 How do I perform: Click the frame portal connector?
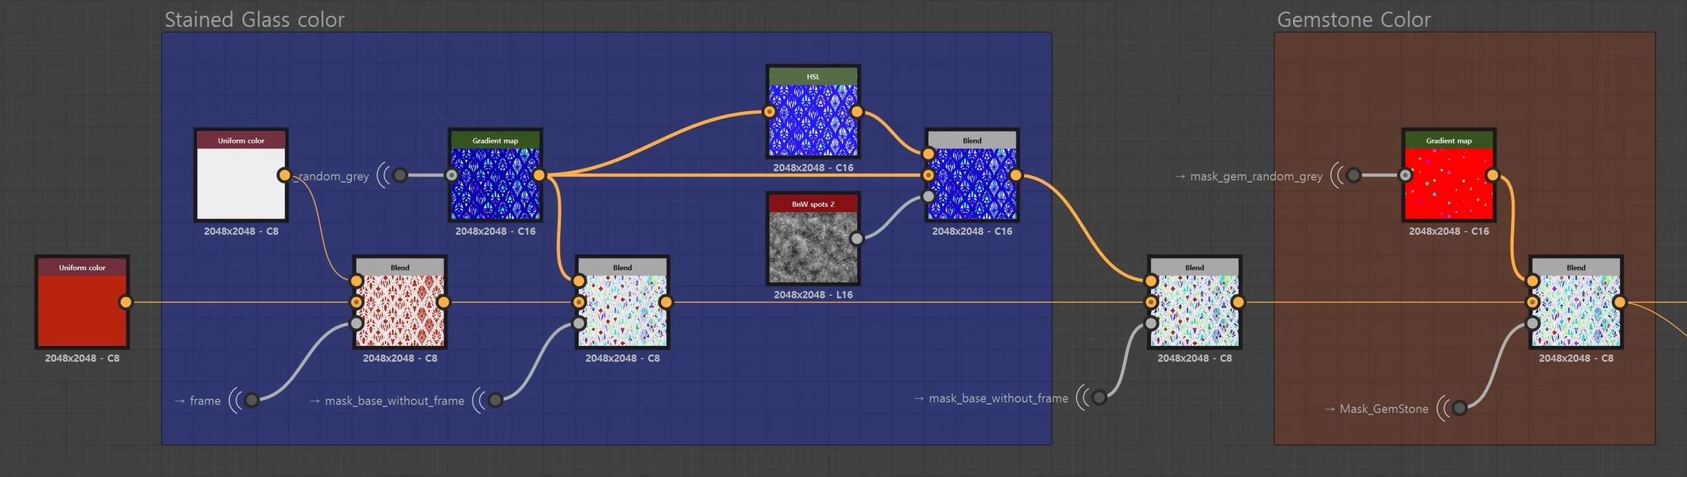[x=251, y=400]
